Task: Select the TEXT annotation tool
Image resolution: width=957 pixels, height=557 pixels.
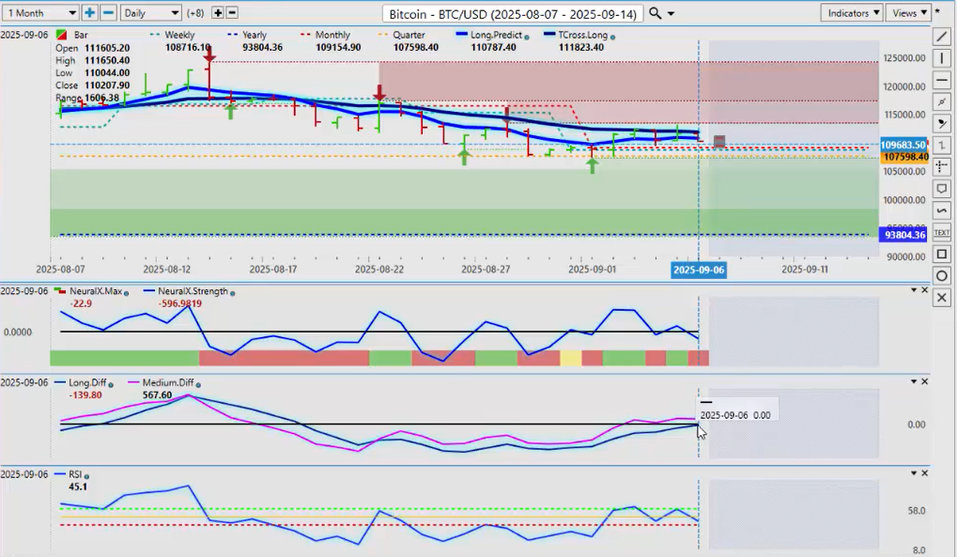Action: click(942, 232)
